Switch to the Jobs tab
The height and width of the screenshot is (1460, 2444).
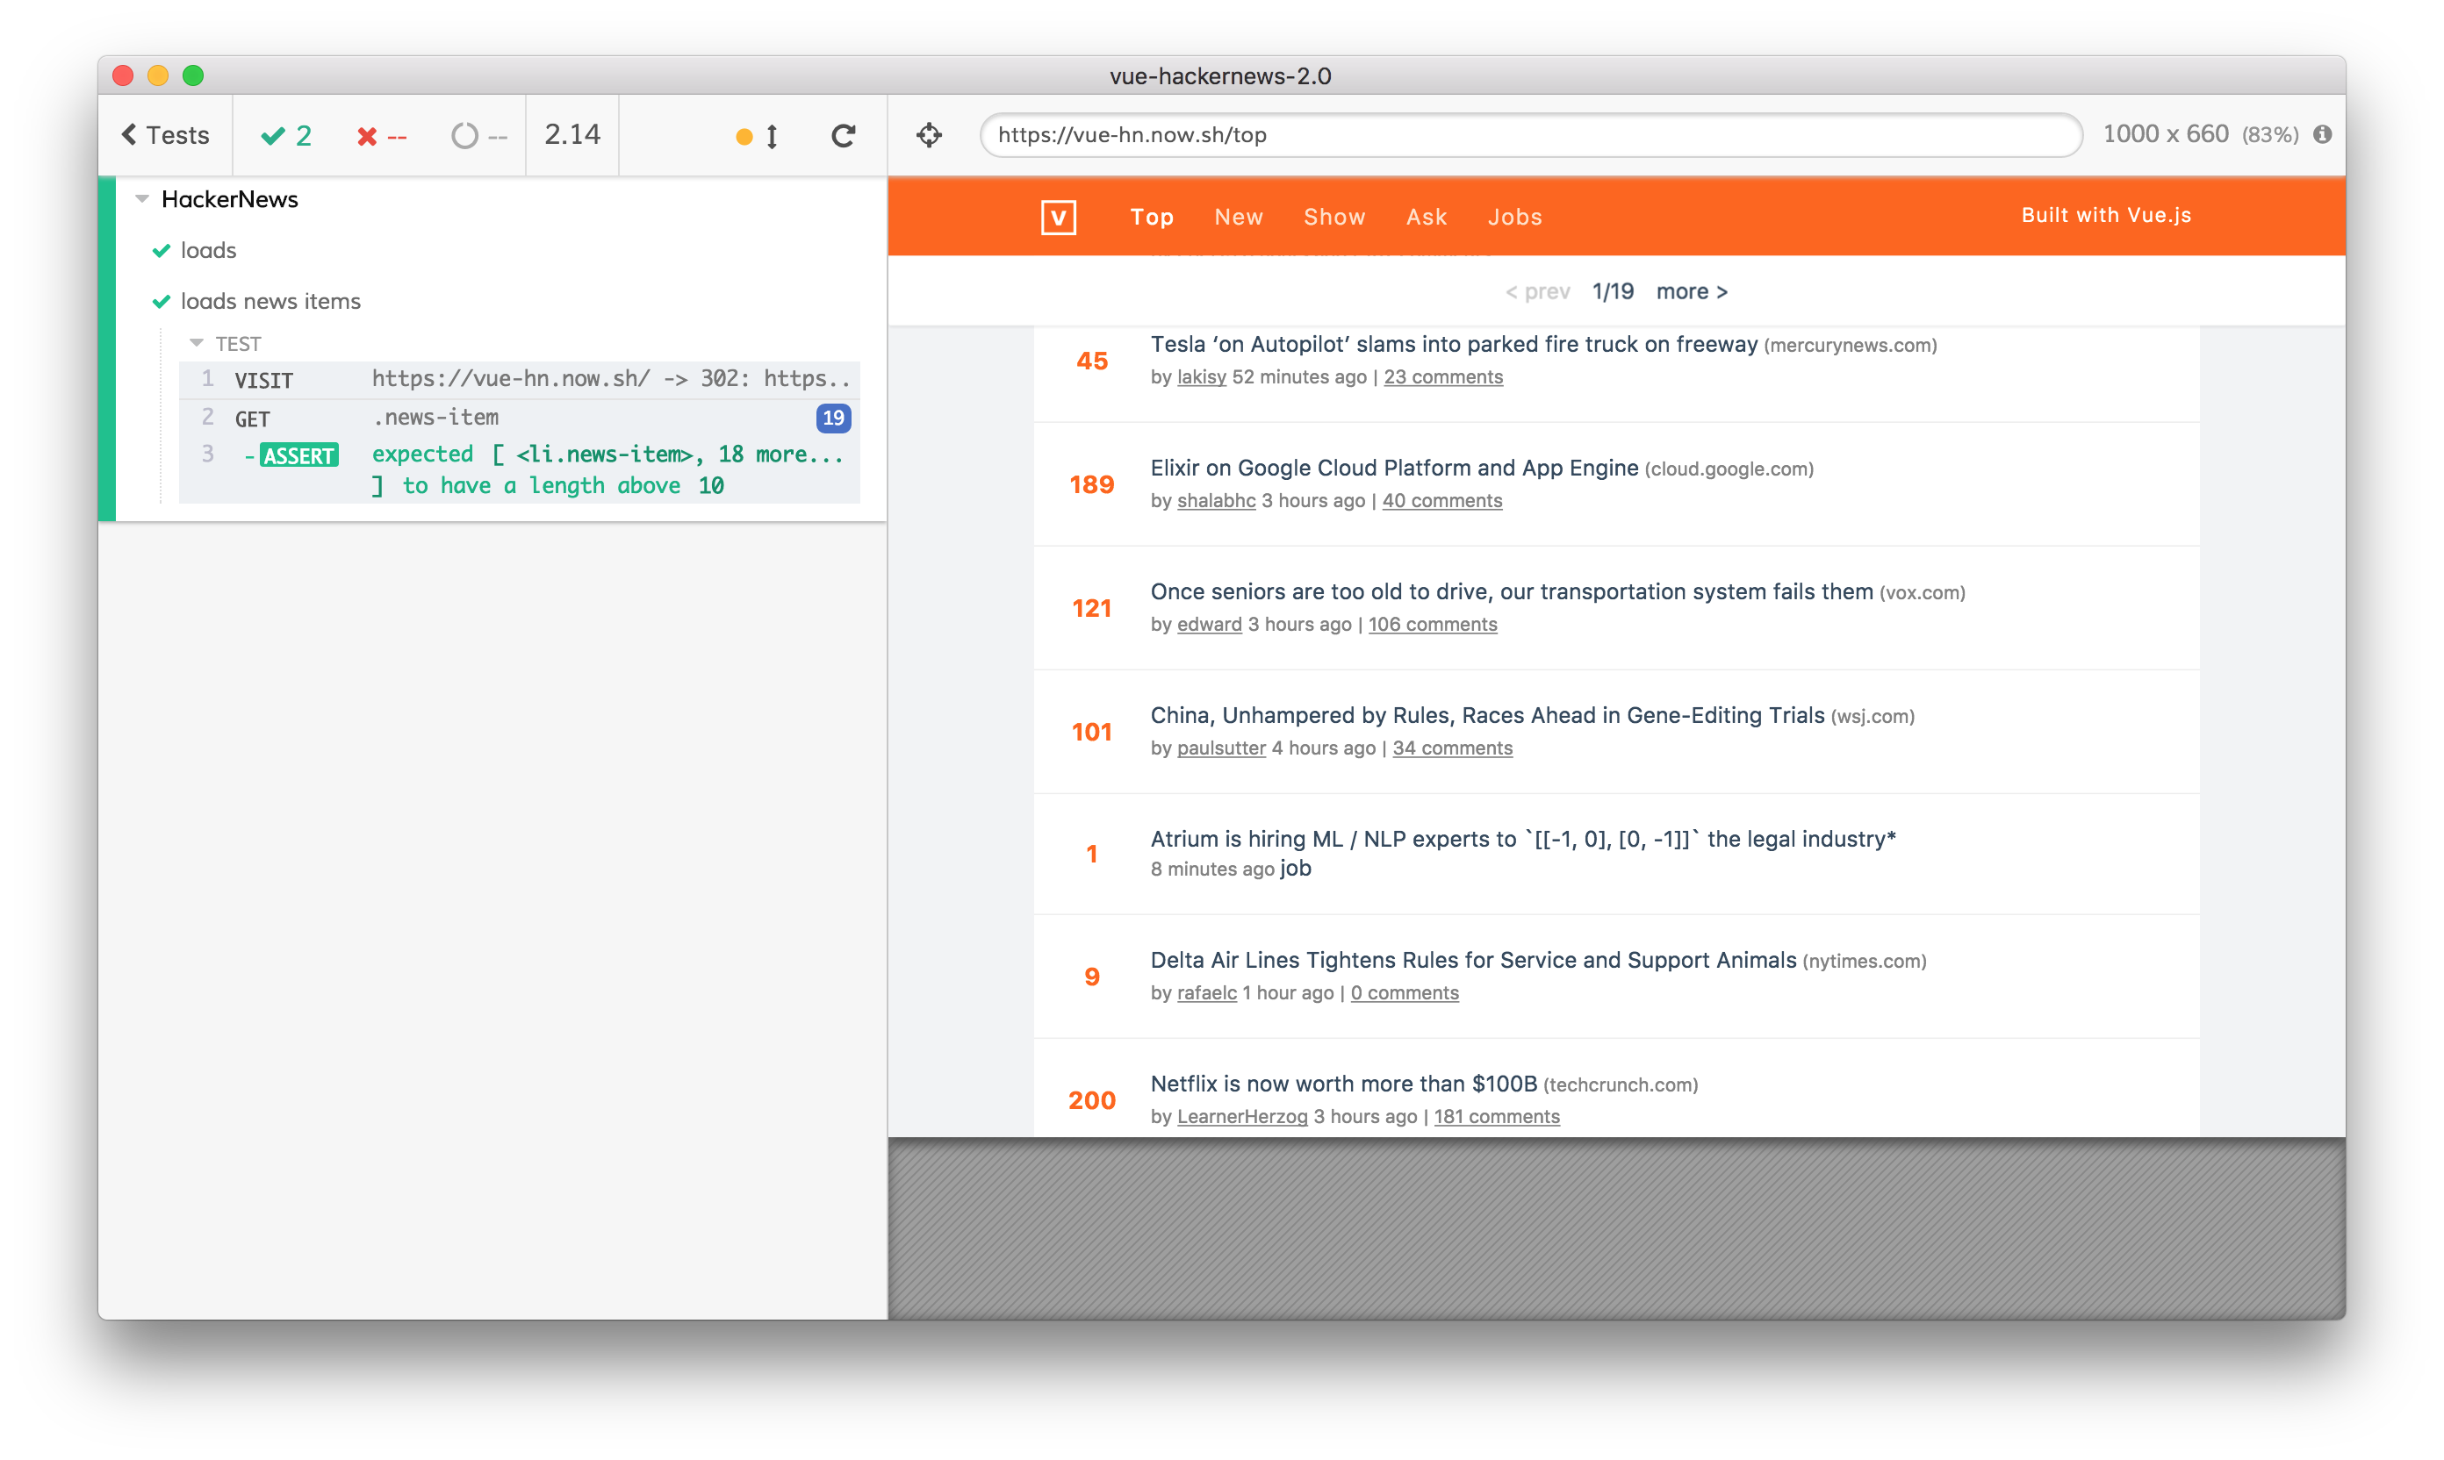point(1513,217)
